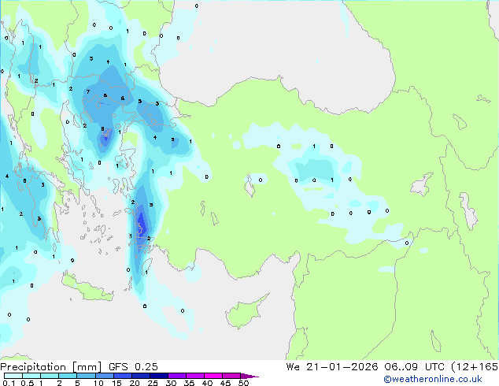Screen dimensions: 499x386
Task: Click the legend arrow tip above 50 mm
Action: pyautogui.click(x=249, y=376)
